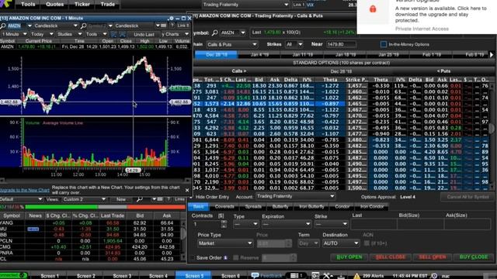This screenshot has height=279, width=497.
Task: Click the SELL CLOSE button
Action: [391, 257]
